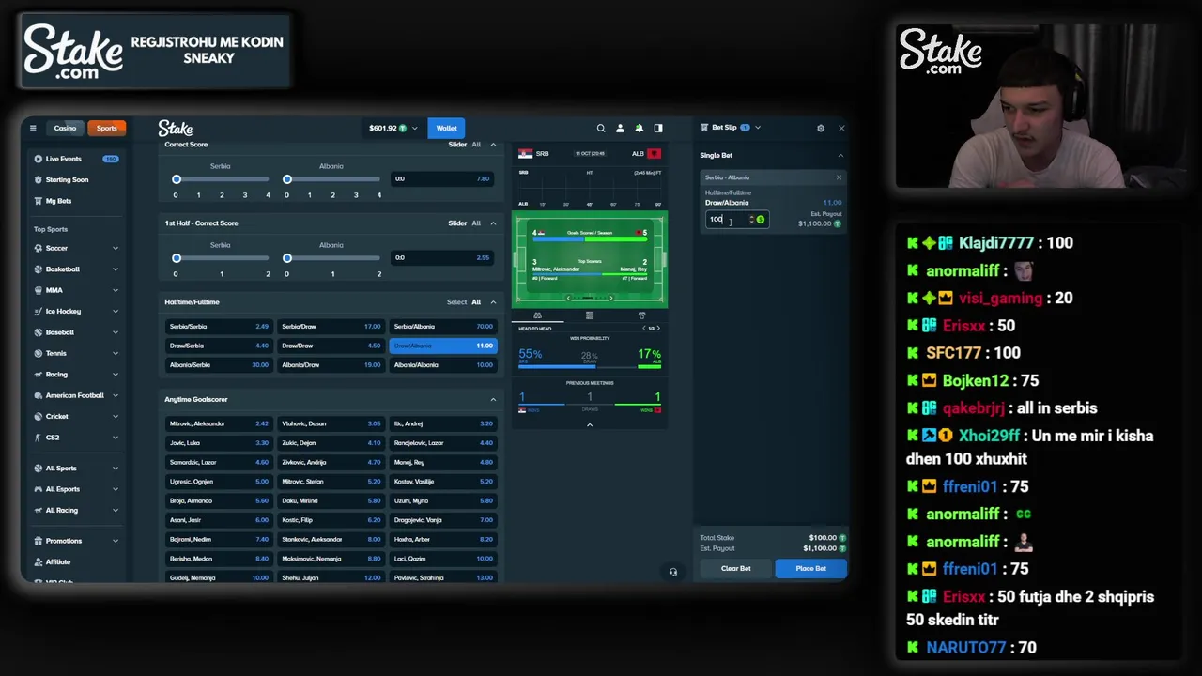
Task: Toggle the sidebar panel icon in header
Action: pyautogui.click(x=658, y=129)
